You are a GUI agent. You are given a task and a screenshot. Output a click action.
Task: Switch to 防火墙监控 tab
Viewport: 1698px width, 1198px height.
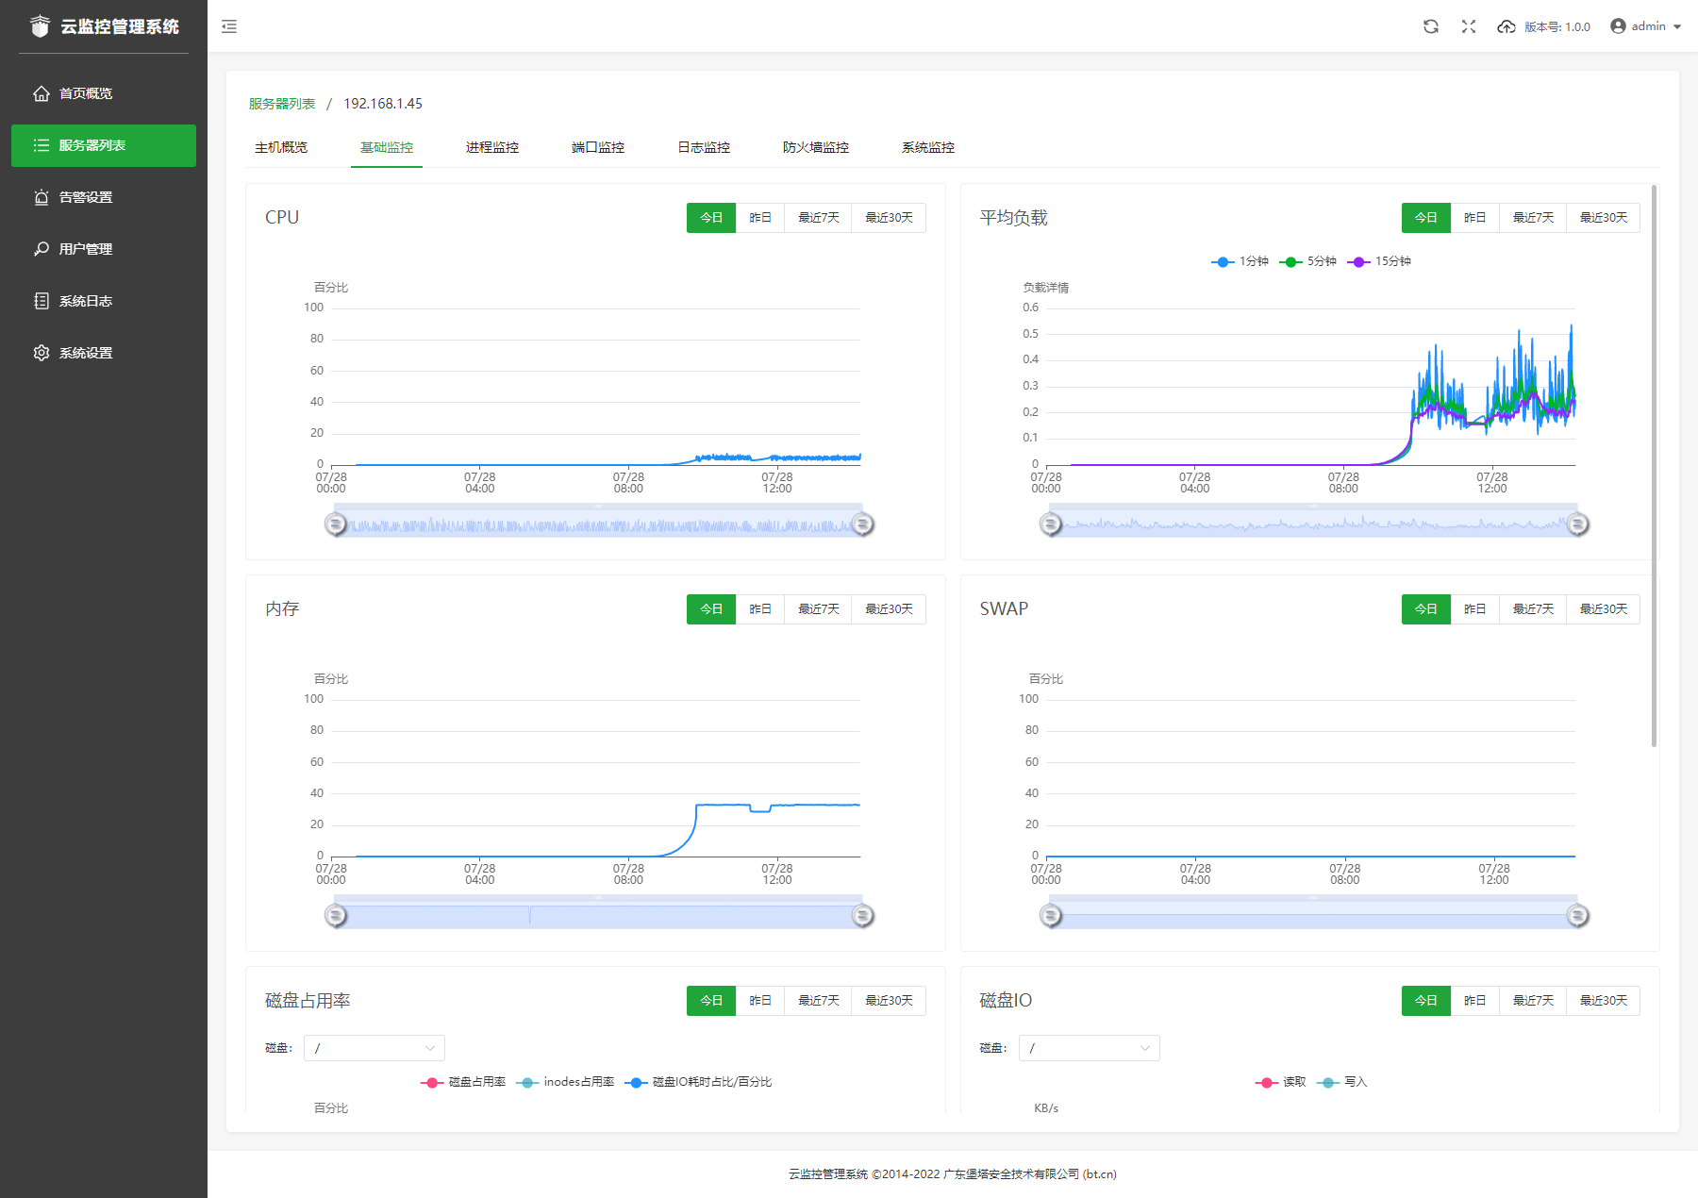(816, 147)
